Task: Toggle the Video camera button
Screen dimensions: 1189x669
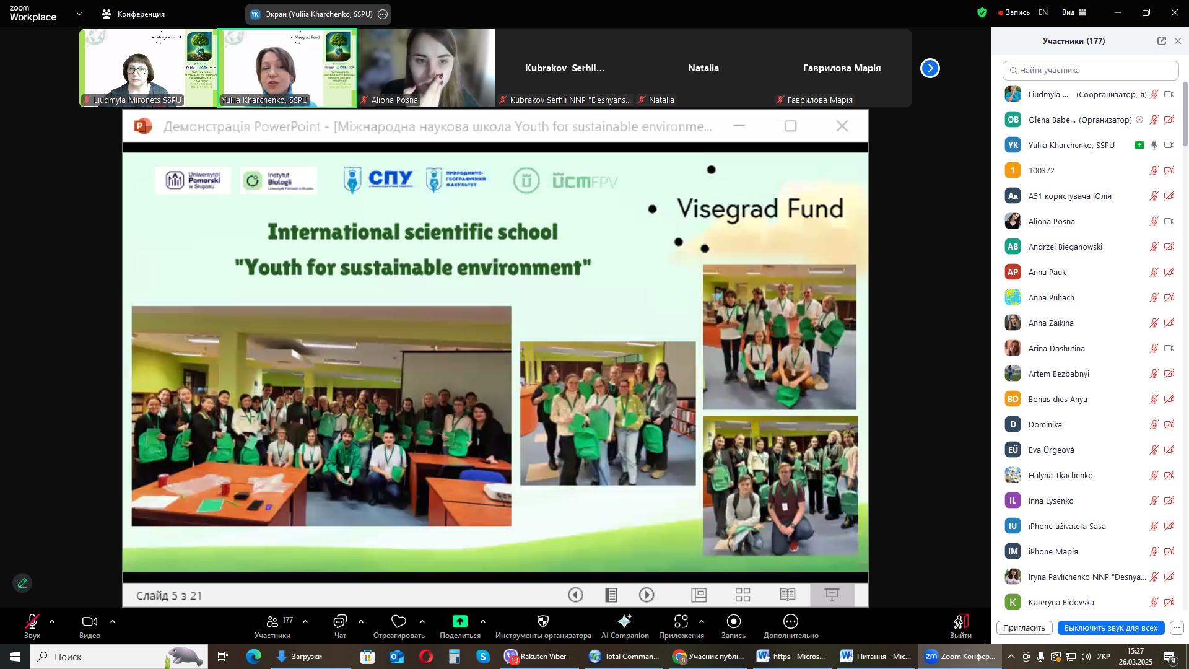Action: 90,622
